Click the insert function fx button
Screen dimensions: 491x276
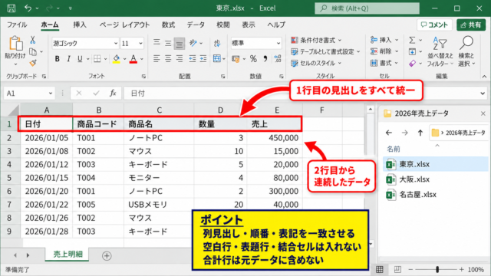pos(113,93)
